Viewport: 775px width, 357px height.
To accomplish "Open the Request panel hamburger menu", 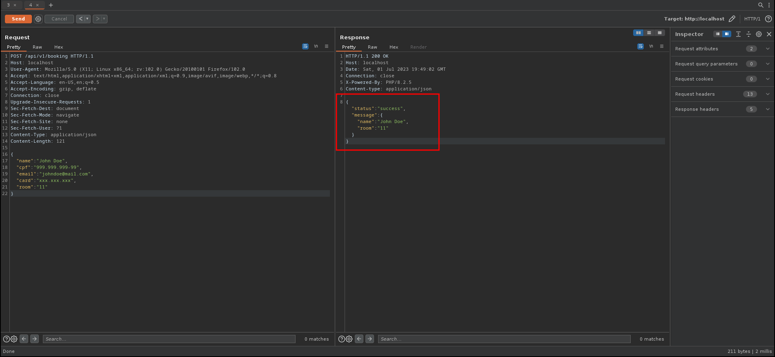I will pyautogui.click(x=327, y=47).
